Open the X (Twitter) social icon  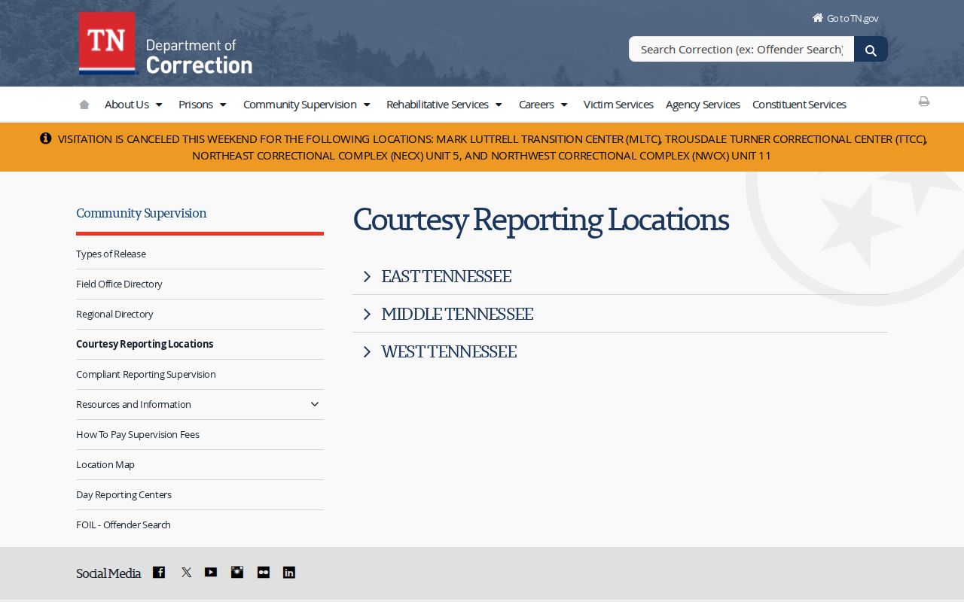[186, 573]
